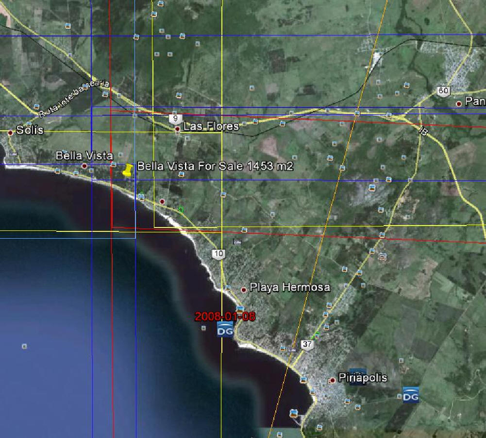The height and width of the screenshot is (438, 486).
Task: Open the large photo icon on Piriápolis harbor pier
Action: pyautogui.click(x=294, y=413)
